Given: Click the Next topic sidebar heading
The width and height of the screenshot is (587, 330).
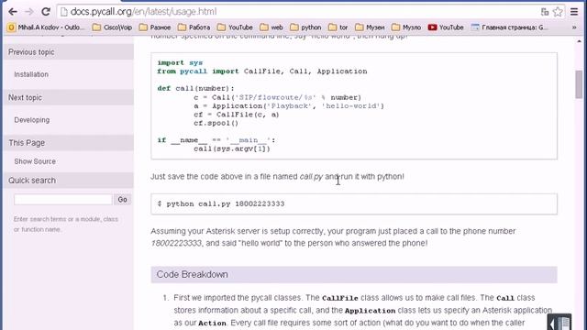Looking at the screenshot, I should (x=25, y=98).
